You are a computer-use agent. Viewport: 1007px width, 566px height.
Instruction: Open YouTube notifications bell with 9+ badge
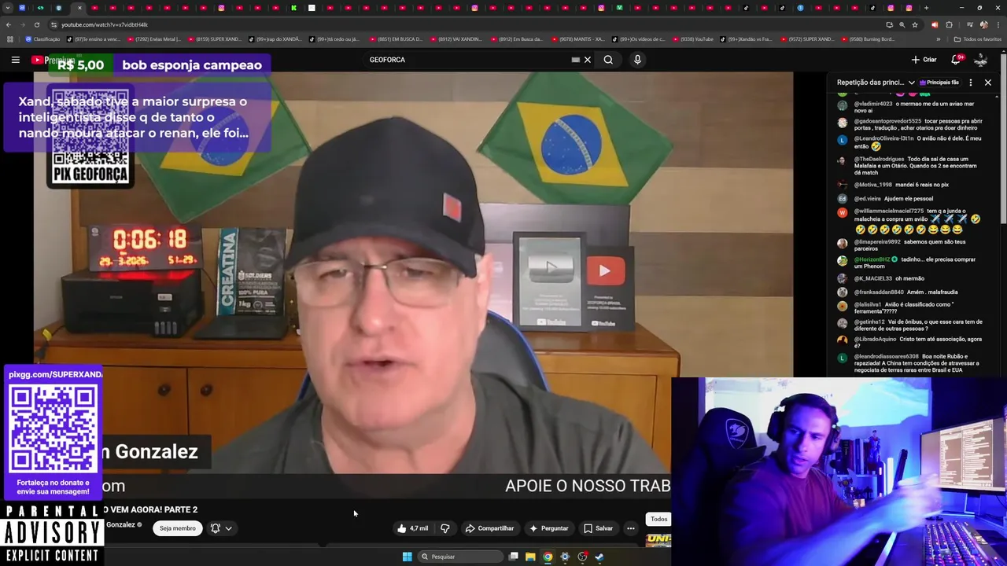pos(957,60)
